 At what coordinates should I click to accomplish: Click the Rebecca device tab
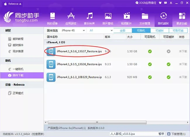[13, 4]
